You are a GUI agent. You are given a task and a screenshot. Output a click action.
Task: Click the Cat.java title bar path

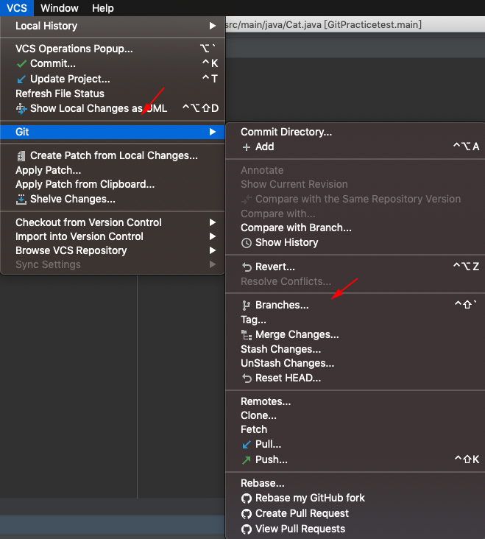323,25
